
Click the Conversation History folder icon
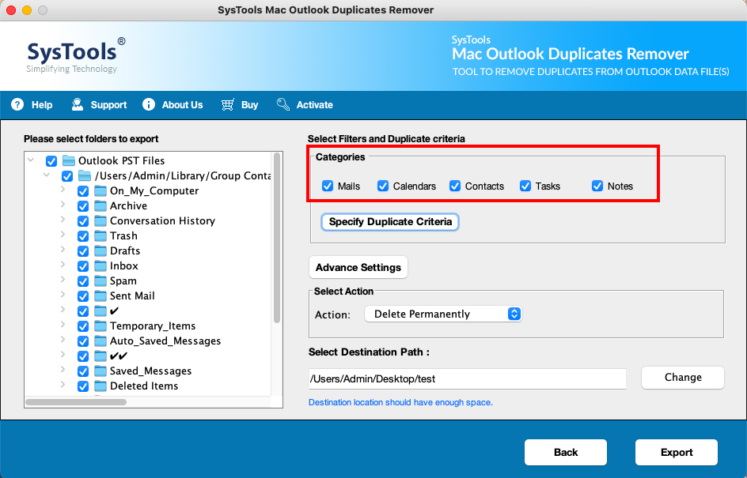[100, 220]
